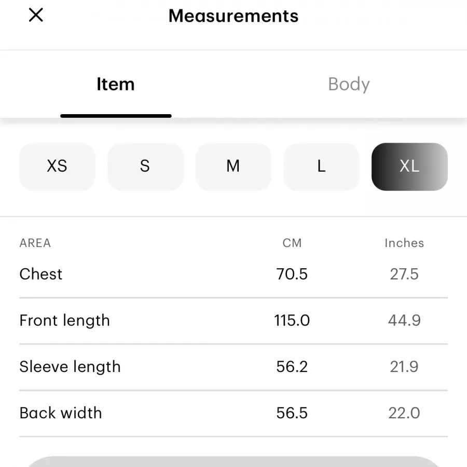Click the Chest measurement row label
Viewport: 467px width, 467px height.
41,274
